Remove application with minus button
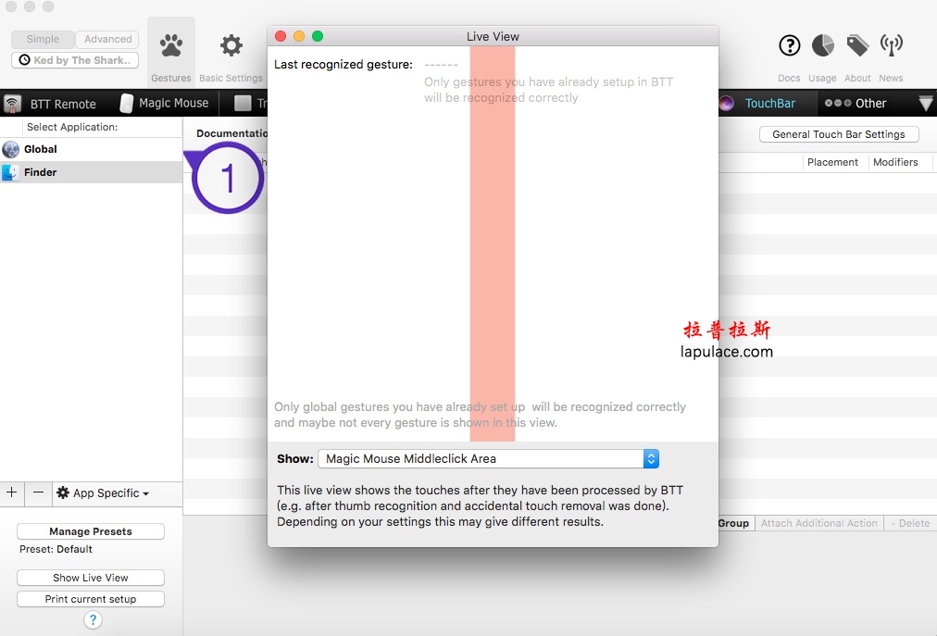The width and height of the screenshot is (937, 636). 38,493
